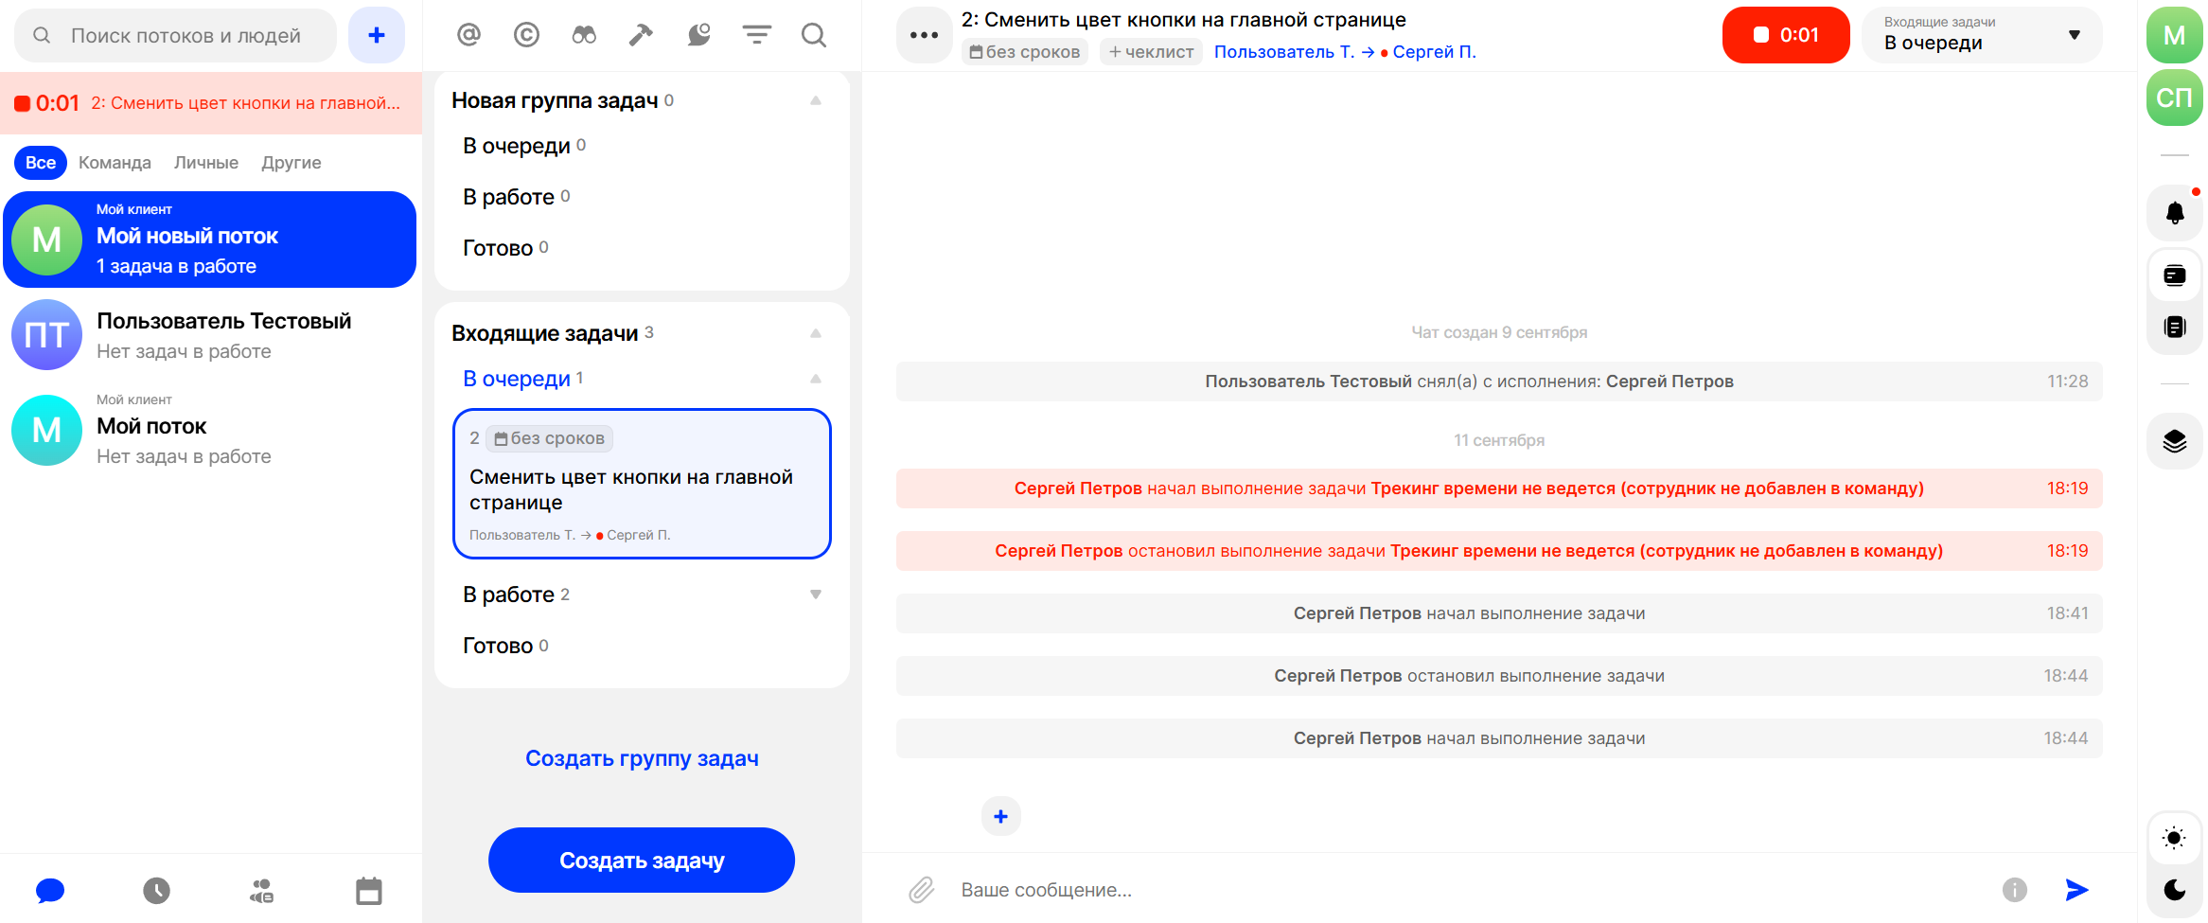Expand the «В работе» section with 2 tasks

pos(815,595)
